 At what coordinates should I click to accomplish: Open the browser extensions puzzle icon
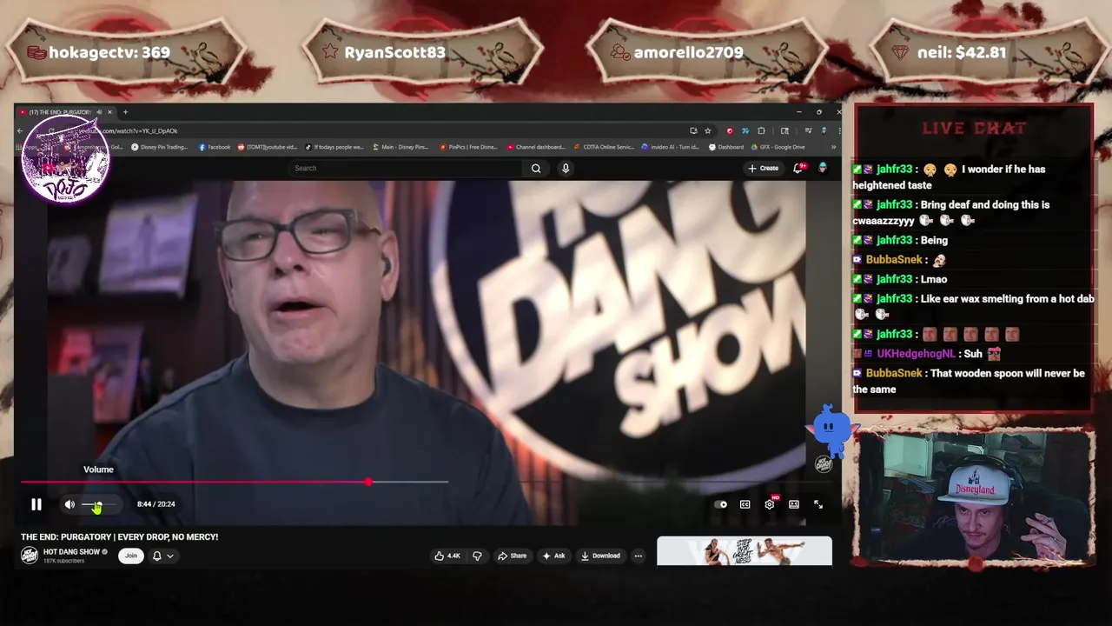pyautogui.click(x=761, y=131)
